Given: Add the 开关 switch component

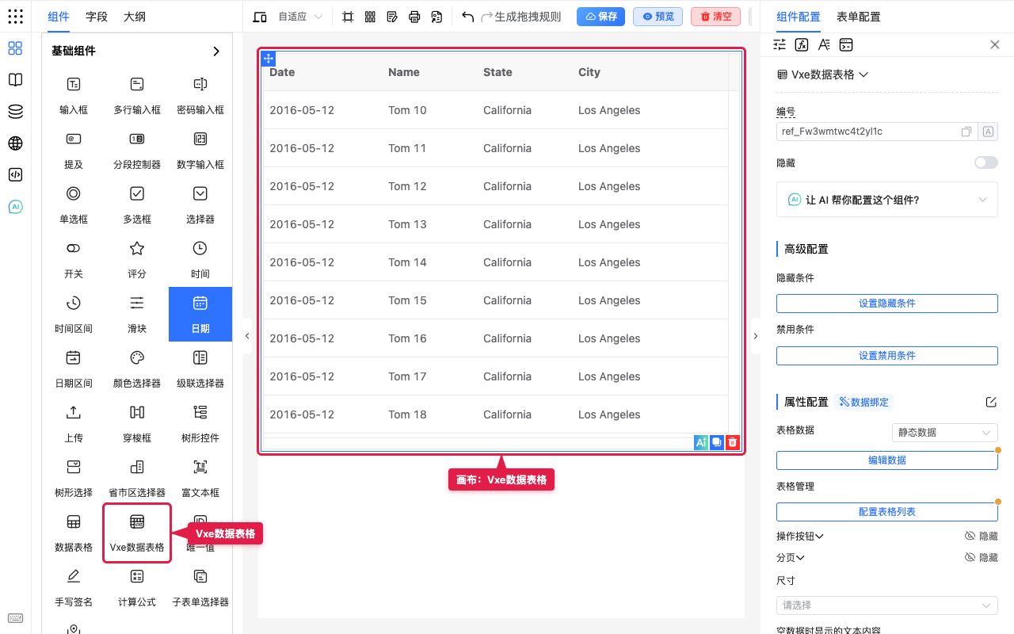Looking at the screenshot, I should pyautogui.click(x=74, y=259).
